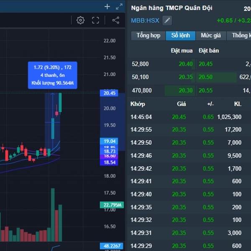Select the 14:45:04 matched trade row
251x251 pixels.
pyautogui.click(x=189, y=117)
